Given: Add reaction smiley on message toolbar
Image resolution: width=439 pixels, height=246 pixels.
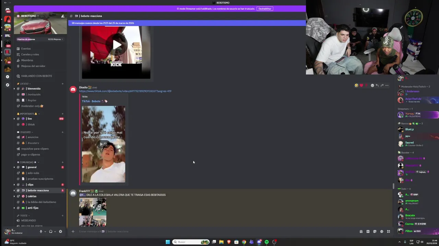Looking at the screenshot, I should (x=372, y=85).
